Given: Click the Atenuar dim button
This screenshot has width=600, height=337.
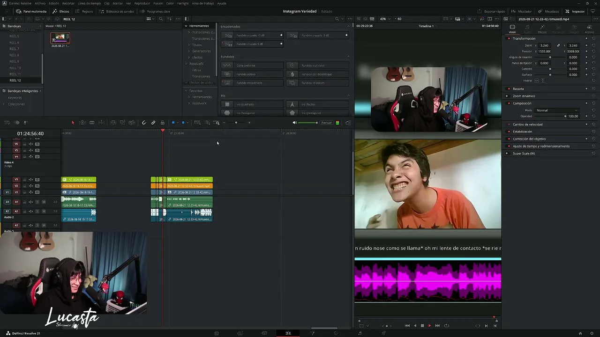Looking at the screenshot, I should pos(326,123).
